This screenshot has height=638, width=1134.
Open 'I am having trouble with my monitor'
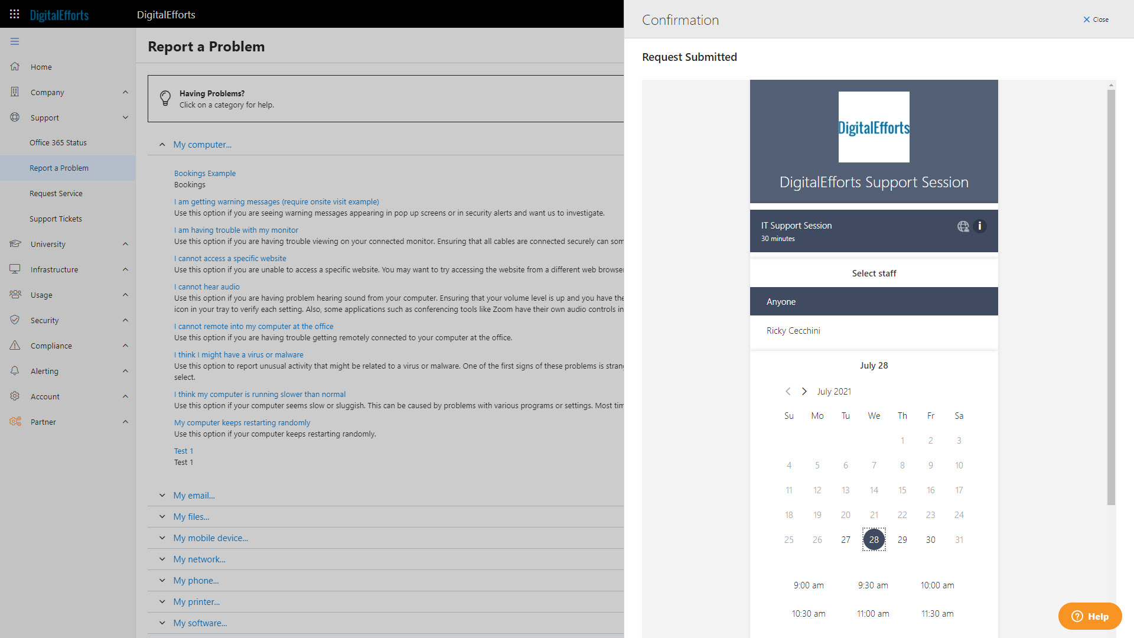(236, 230)
